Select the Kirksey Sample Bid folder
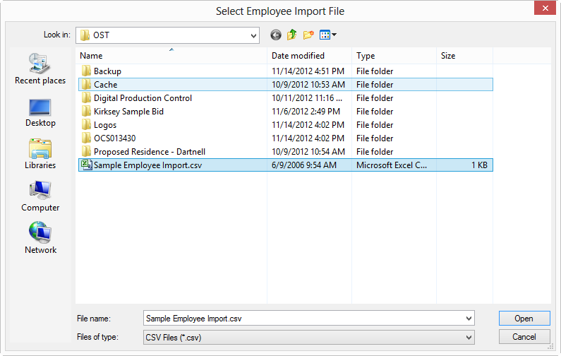Image resolution: width=561 pixels, height=356 pixels. point(286,112)
